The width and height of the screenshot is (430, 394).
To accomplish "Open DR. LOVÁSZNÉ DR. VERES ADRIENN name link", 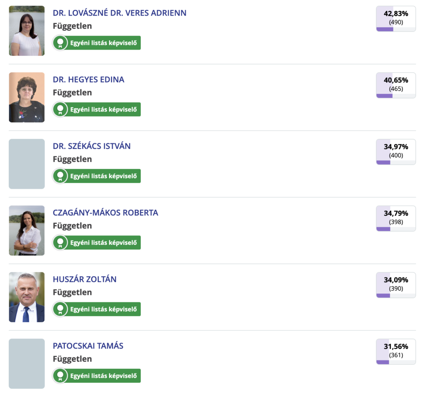I will [x=119, y=13].
